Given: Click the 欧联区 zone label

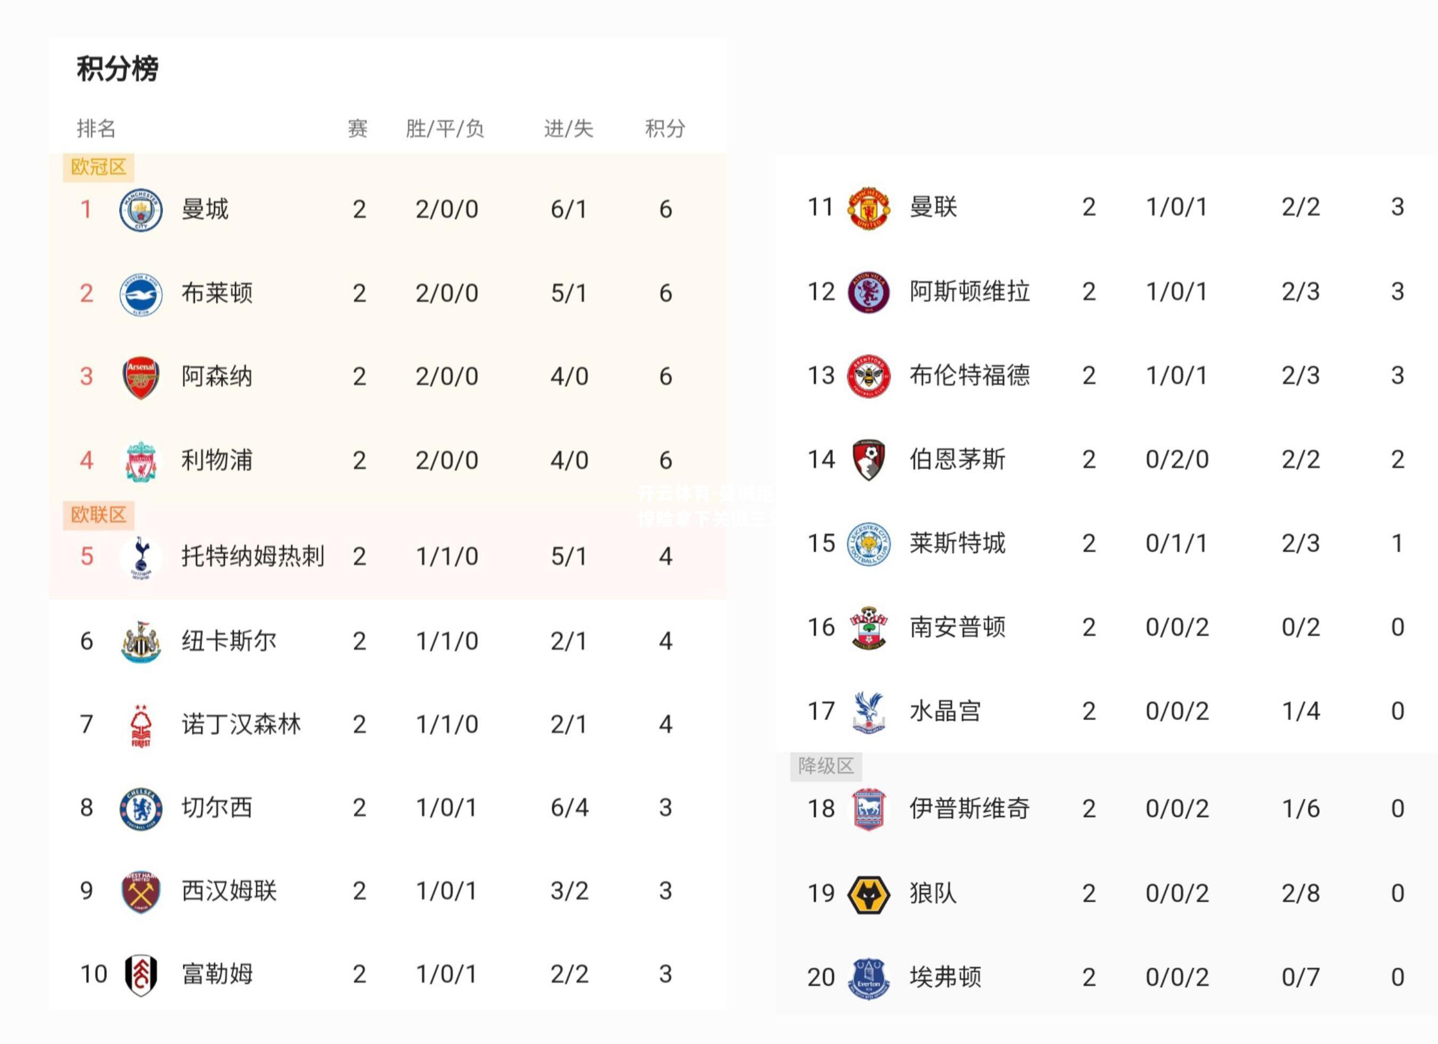Looking at the screenshot, I should coord(99,515).
